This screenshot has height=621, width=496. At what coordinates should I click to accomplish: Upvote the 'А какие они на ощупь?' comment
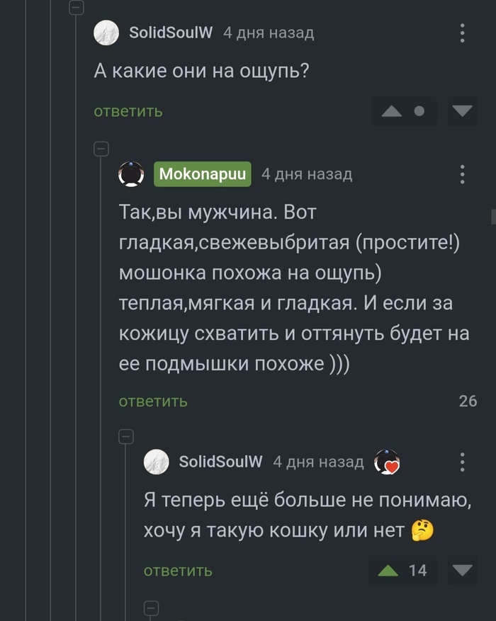tap(391, 111)
